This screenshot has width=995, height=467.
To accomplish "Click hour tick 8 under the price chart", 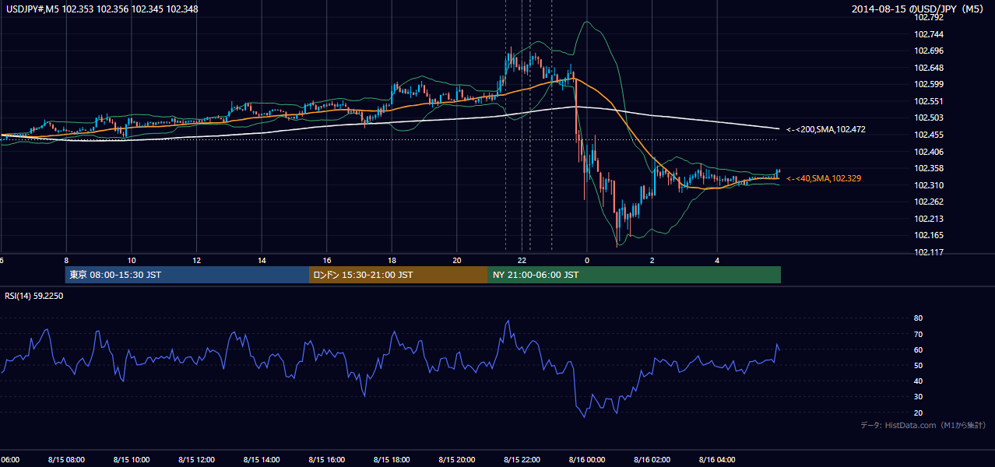I will click(66, 260).
